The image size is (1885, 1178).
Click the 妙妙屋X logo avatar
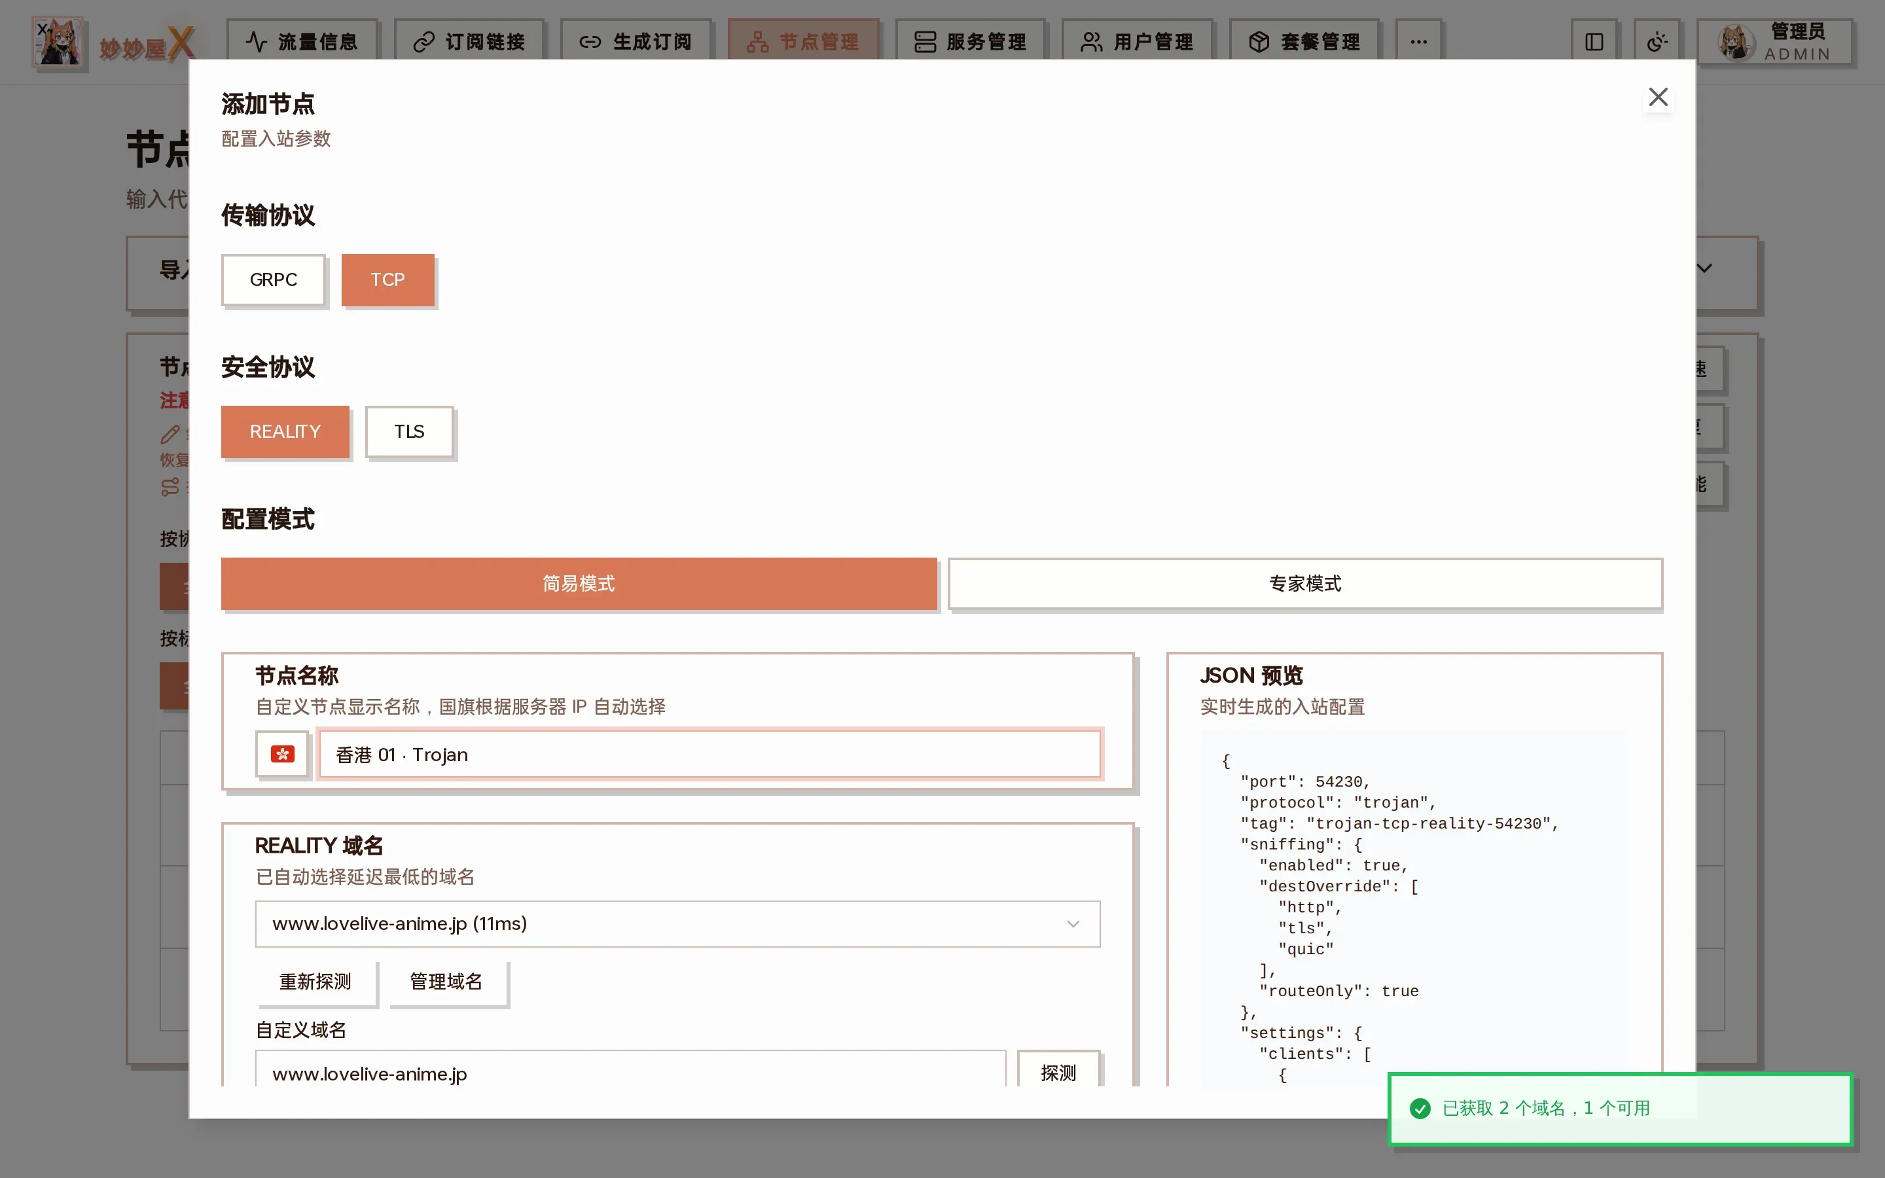pyautogui.click(x=58, y=43)
